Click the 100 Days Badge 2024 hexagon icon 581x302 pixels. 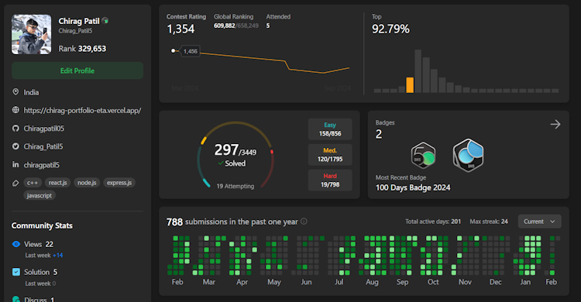(x=469, y=155)
